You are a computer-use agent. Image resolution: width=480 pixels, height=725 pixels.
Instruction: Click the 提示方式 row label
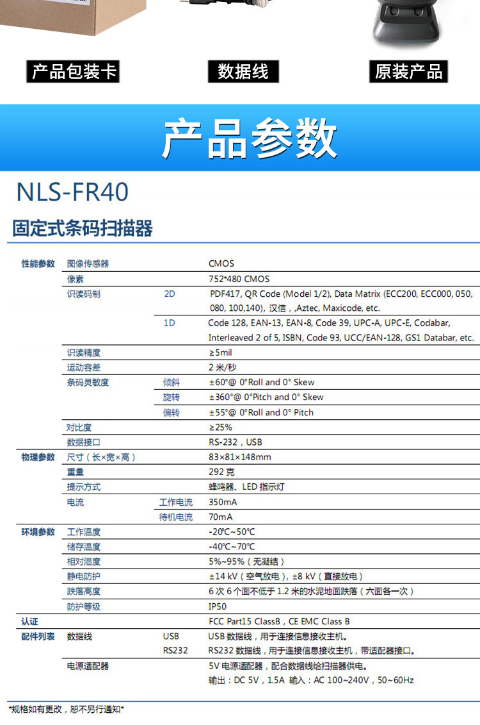pyautogui.click(x=84, y=487)
